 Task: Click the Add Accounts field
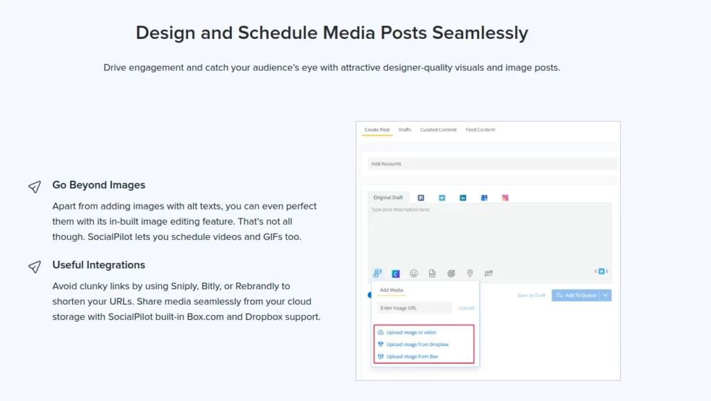(x=492, y=164)
